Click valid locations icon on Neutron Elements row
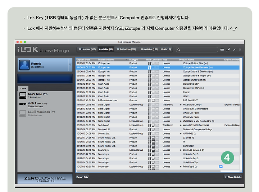The image size is (259, 192). (x=154, y=67)
